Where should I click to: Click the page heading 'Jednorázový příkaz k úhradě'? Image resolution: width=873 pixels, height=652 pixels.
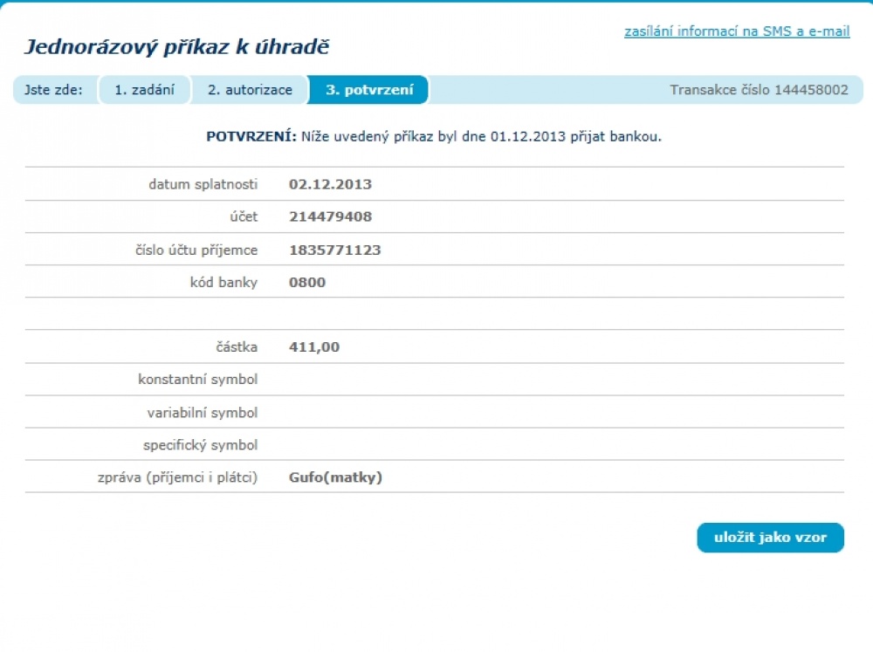click(x=177, y=47)
